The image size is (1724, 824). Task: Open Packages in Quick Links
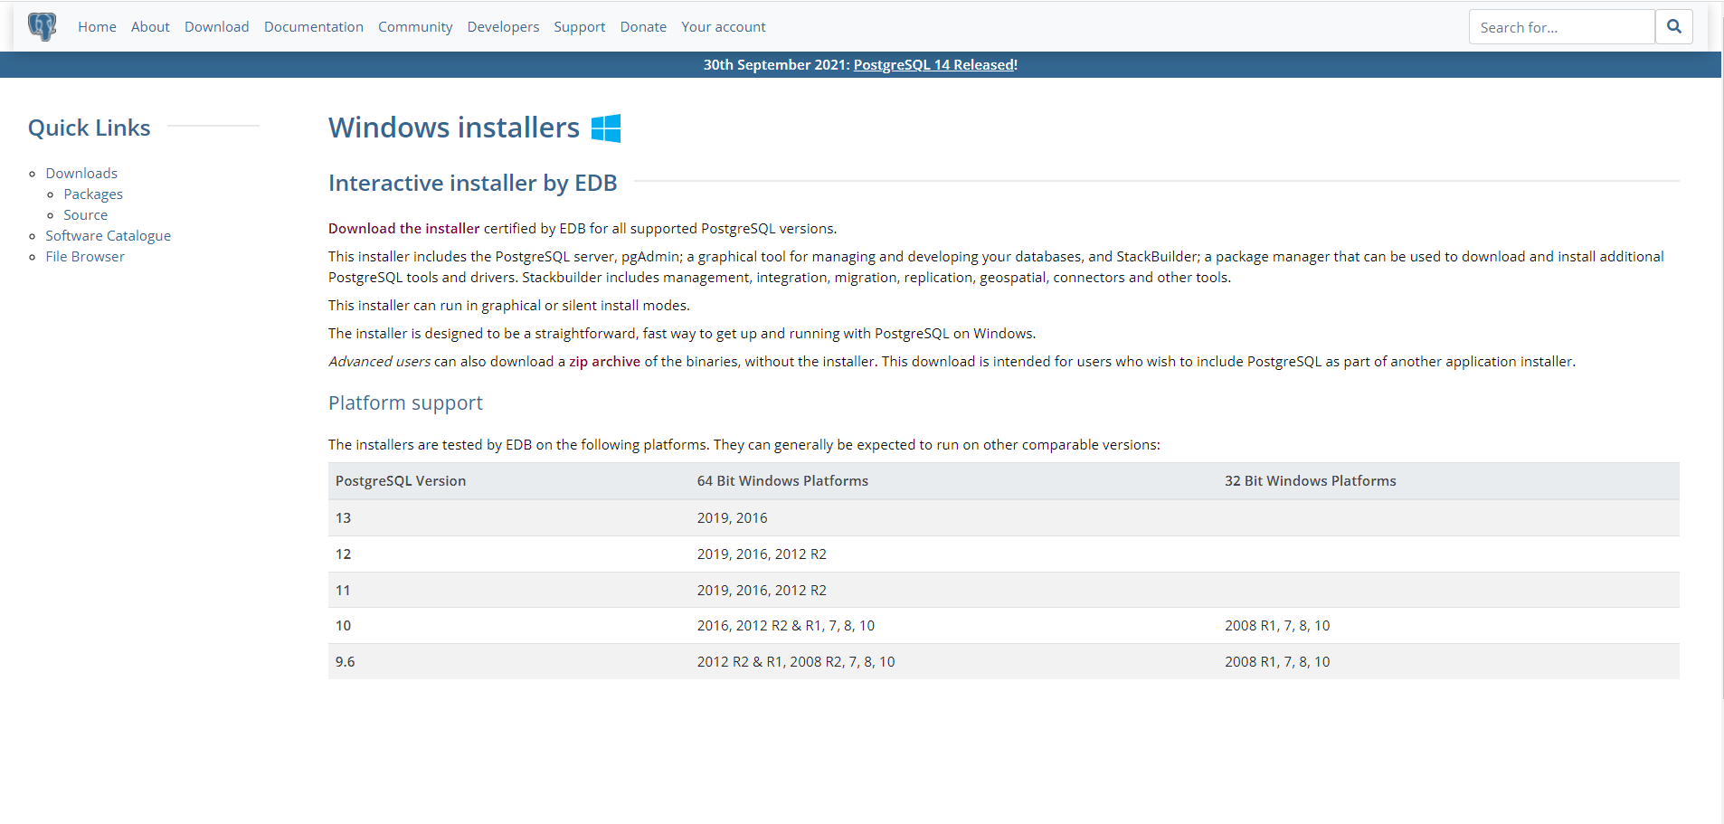pyautogui.click(x=93, y=194)
